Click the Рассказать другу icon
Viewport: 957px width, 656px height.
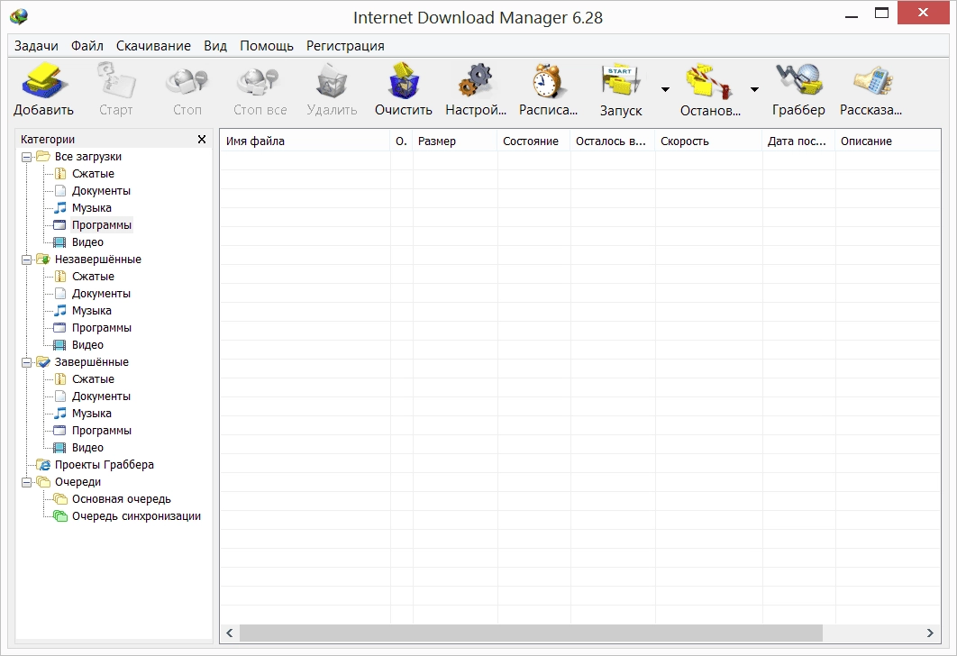(x=871, y=80)
